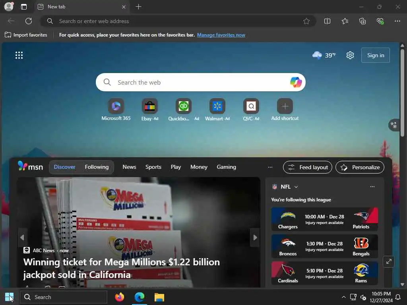The image size is (407, 305).
Task: Open the Money tab
Action: [x=199, y=167]
